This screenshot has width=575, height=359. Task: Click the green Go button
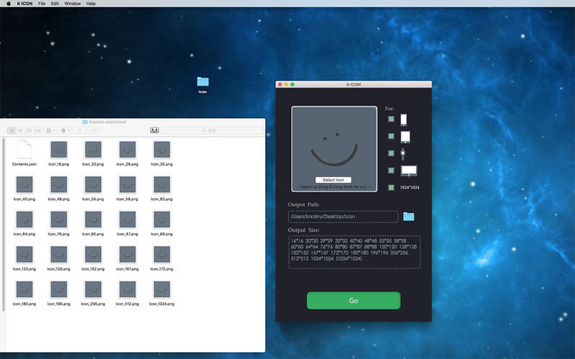(x=354, y=300)
